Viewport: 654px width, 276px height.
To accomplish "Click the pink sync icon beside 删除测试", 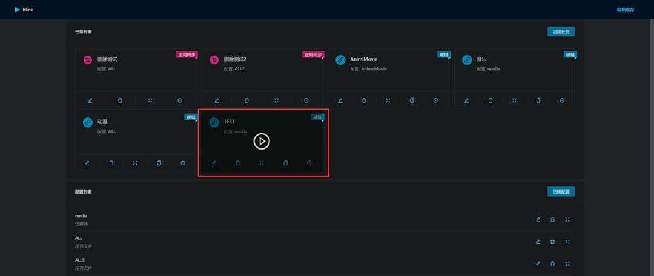I will point(88,60).
